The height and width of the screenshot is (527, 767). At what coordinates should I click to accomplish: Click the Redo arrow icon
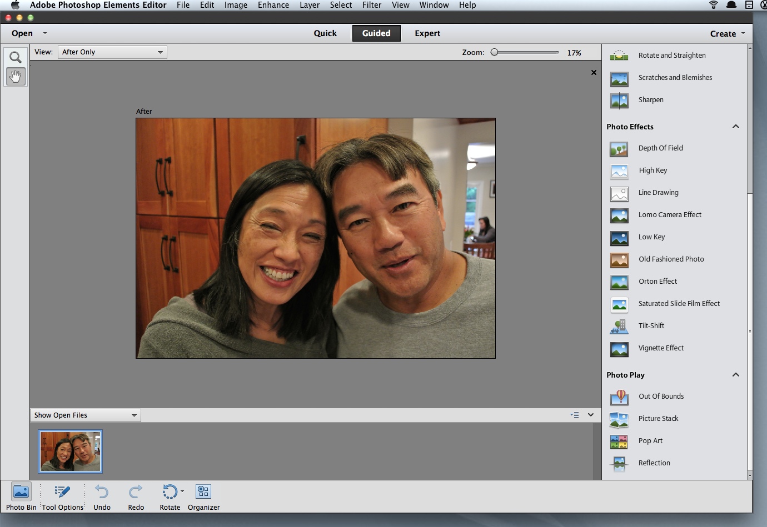[136, 492]
